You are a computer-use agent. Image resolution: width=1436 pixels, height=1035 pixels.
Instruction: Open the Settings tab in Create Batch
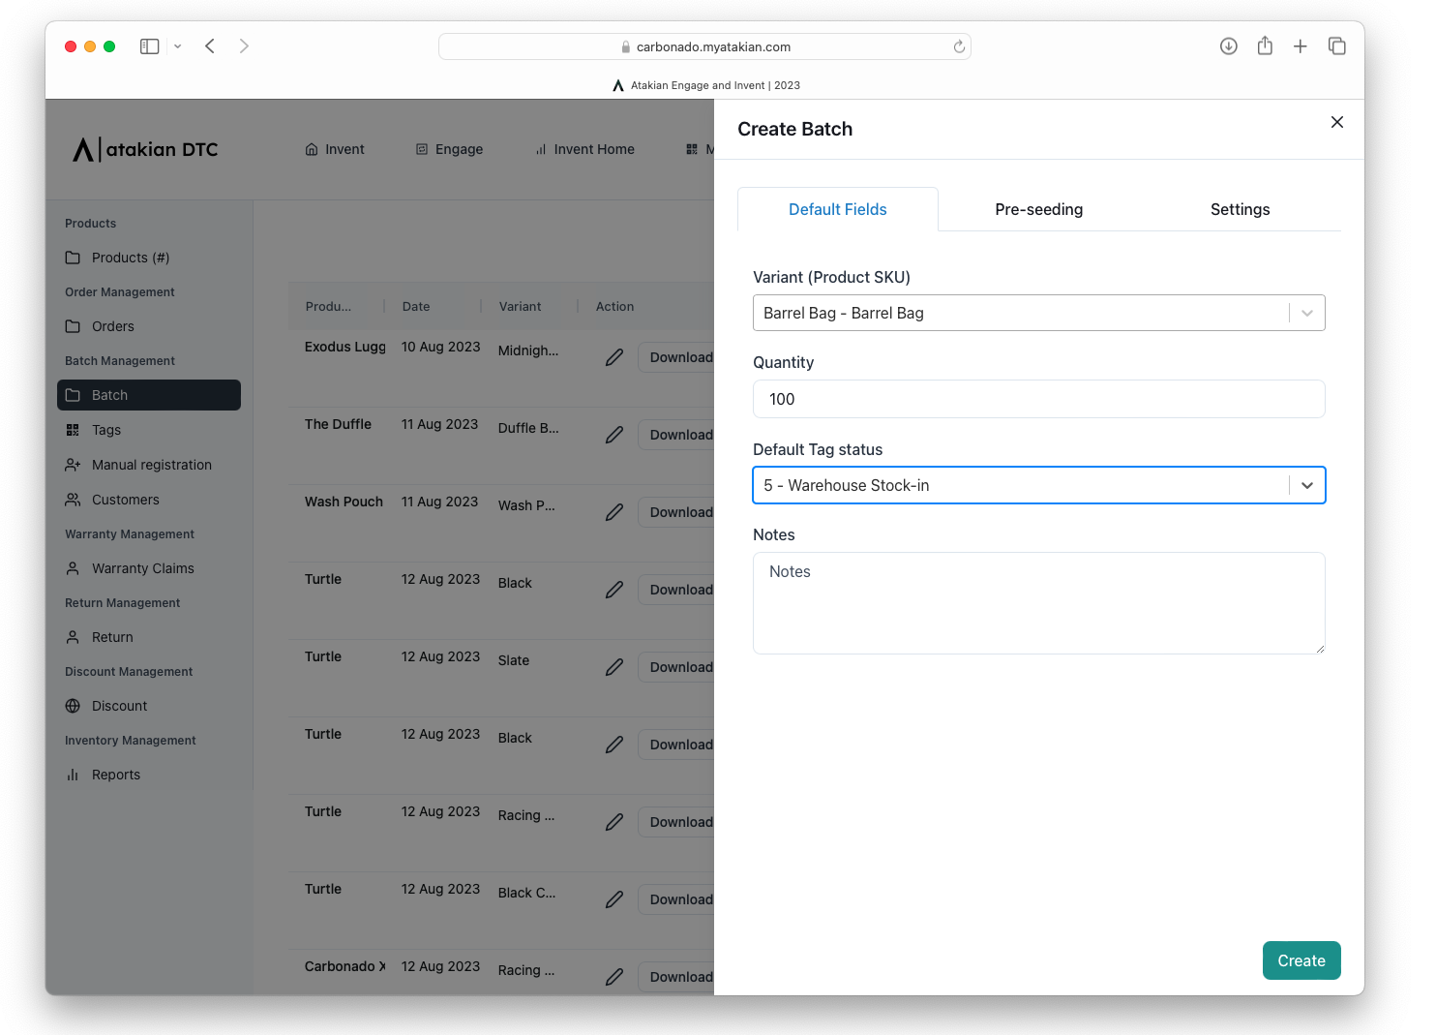(x=1240, y=209)
